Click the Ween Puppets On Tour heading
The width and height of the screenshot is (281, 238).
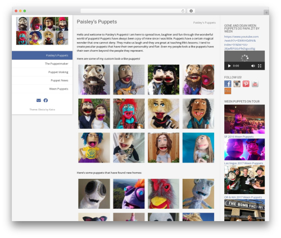pyautogui.click(x=242, y=101)
